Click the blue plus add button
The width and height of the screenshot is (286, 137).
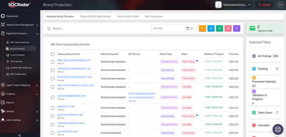pos(211,28)
